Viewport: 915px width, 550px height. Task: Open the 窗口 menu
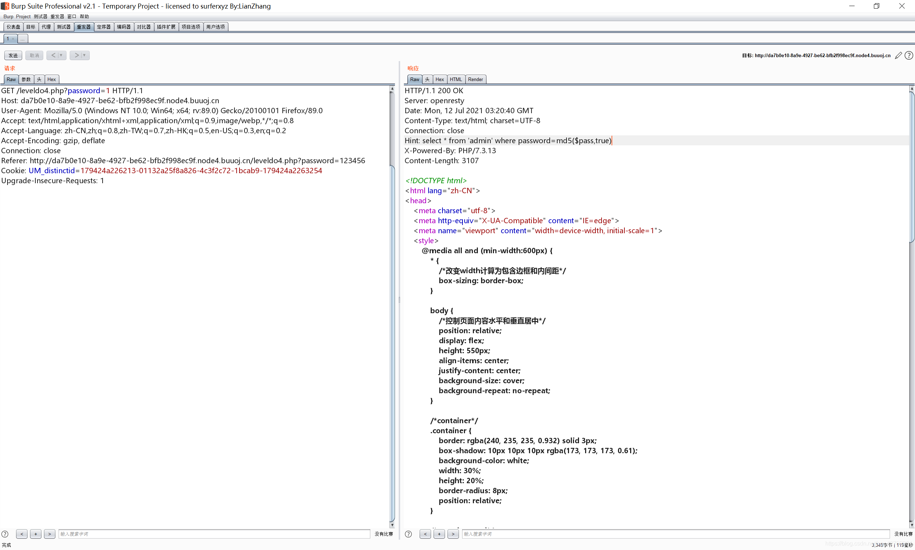point(72,16)
